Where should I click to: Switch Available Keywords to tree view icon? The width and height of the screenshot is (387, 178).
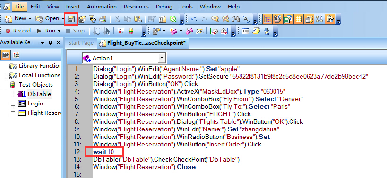tap(16, 55)
